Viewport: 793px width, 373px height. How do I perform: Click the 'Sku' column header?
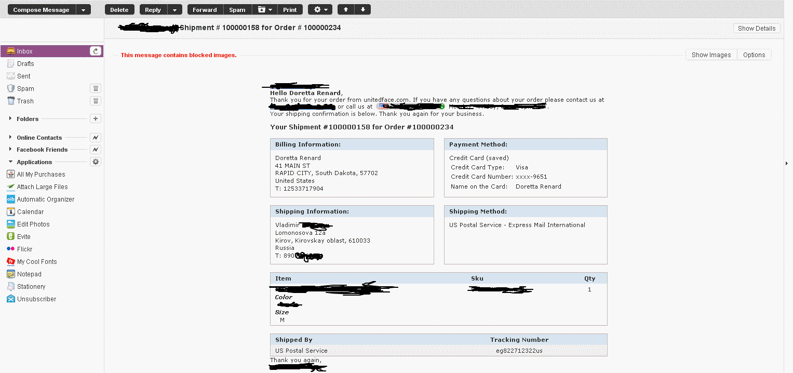[x=477, y=278]
